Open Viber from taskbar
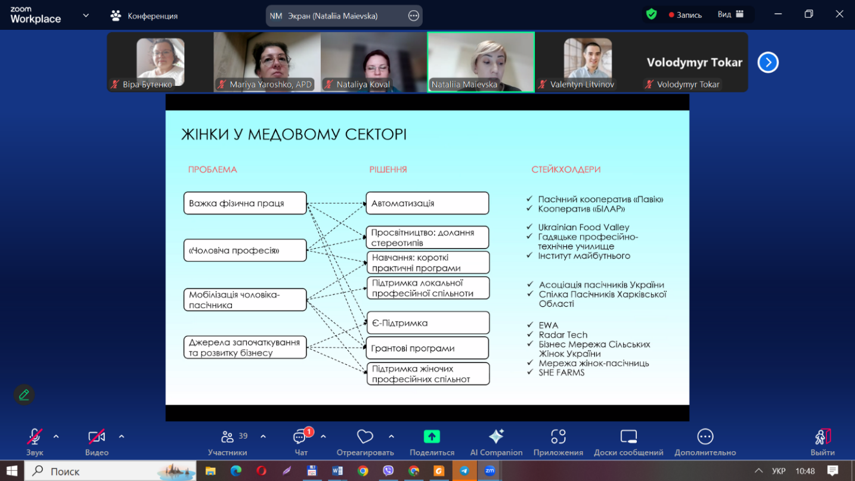Viewport: 855px width, 481px height. (x=388, y=471)
